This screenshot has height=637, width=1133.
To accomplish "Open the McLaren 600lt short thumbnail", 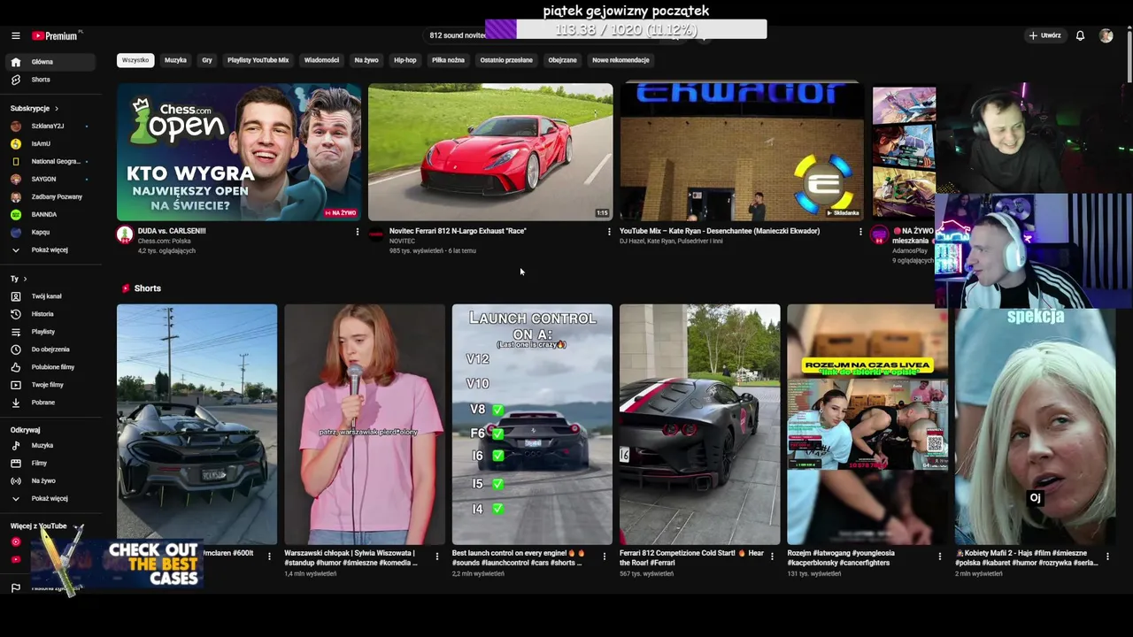I will click(x=197, y=425).
